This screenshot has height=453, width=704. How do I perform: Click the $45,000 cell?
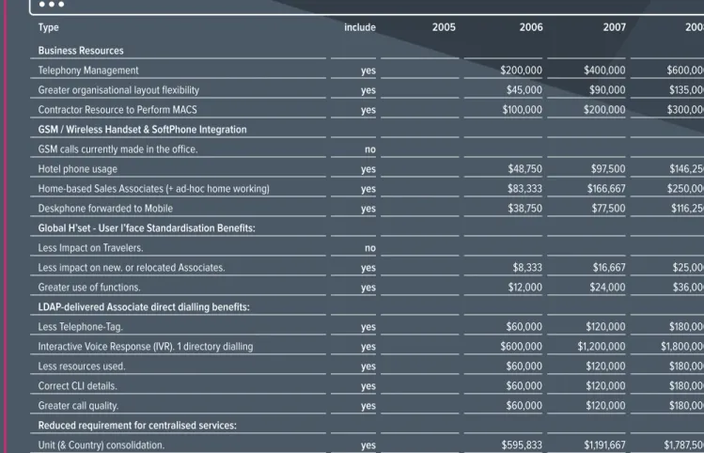click(x=524, y=90)
